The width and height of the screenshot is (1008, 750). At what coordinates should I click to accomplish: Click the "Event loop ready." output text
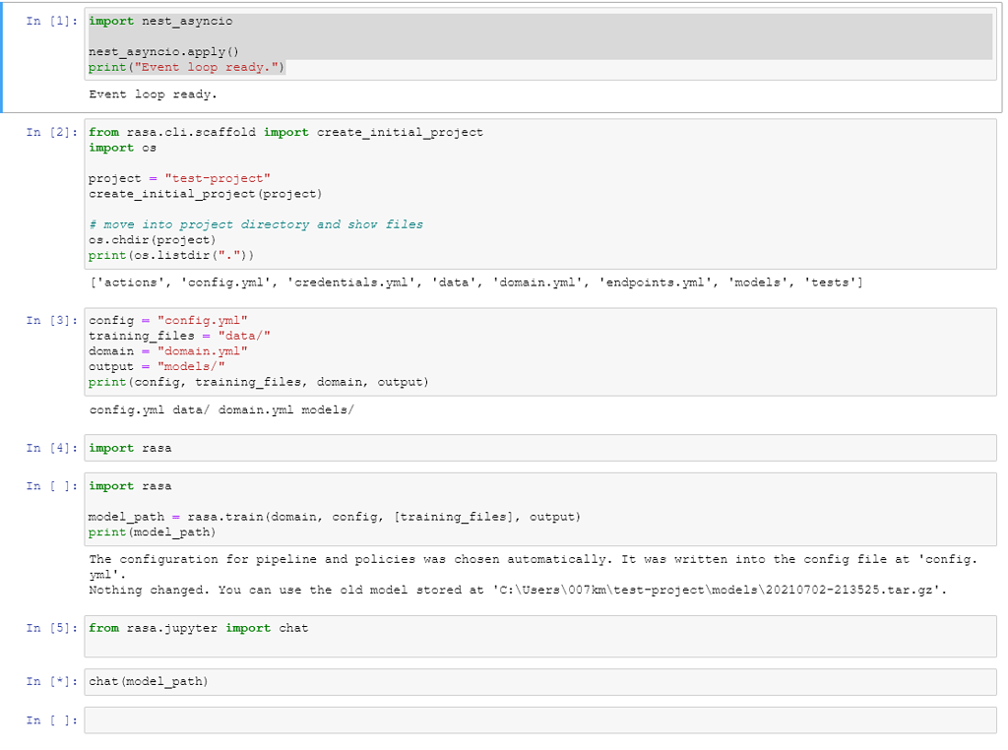tap(153, 94)
